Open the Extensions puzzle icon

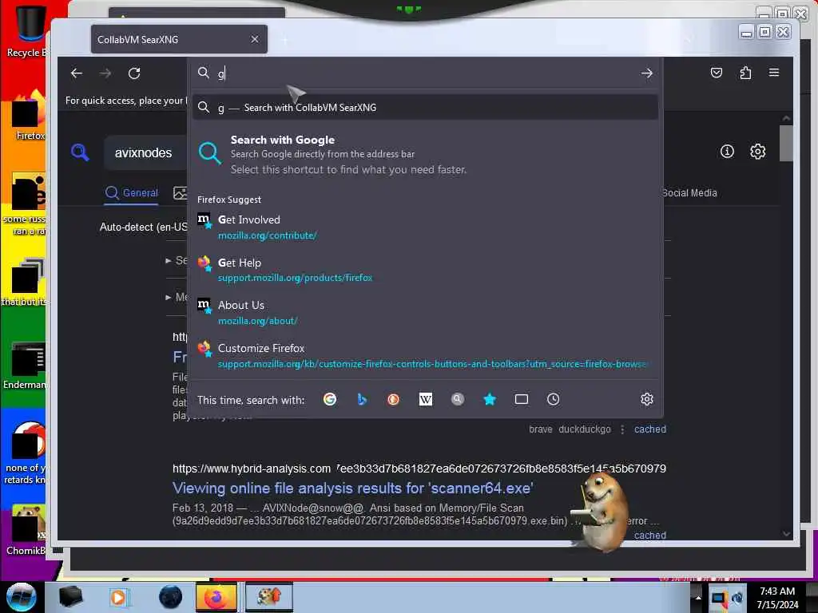[745, 73]
